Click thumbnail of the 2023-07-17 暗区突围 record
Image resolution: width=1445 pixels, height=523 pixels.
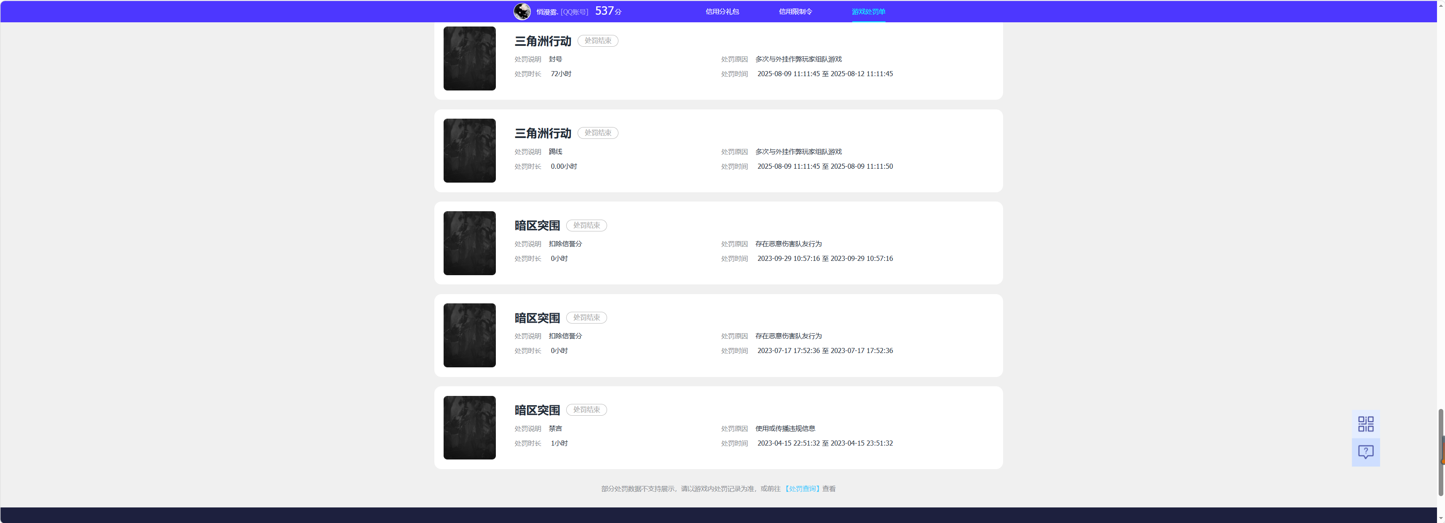[x=469, y=335]
